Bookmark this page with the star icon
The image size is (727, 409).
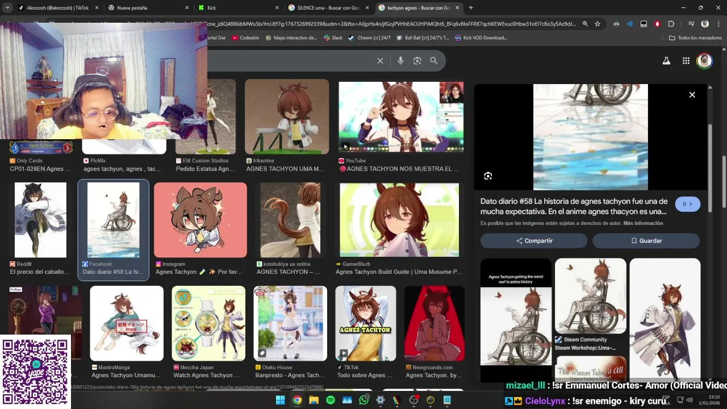[x=598, y=24]
